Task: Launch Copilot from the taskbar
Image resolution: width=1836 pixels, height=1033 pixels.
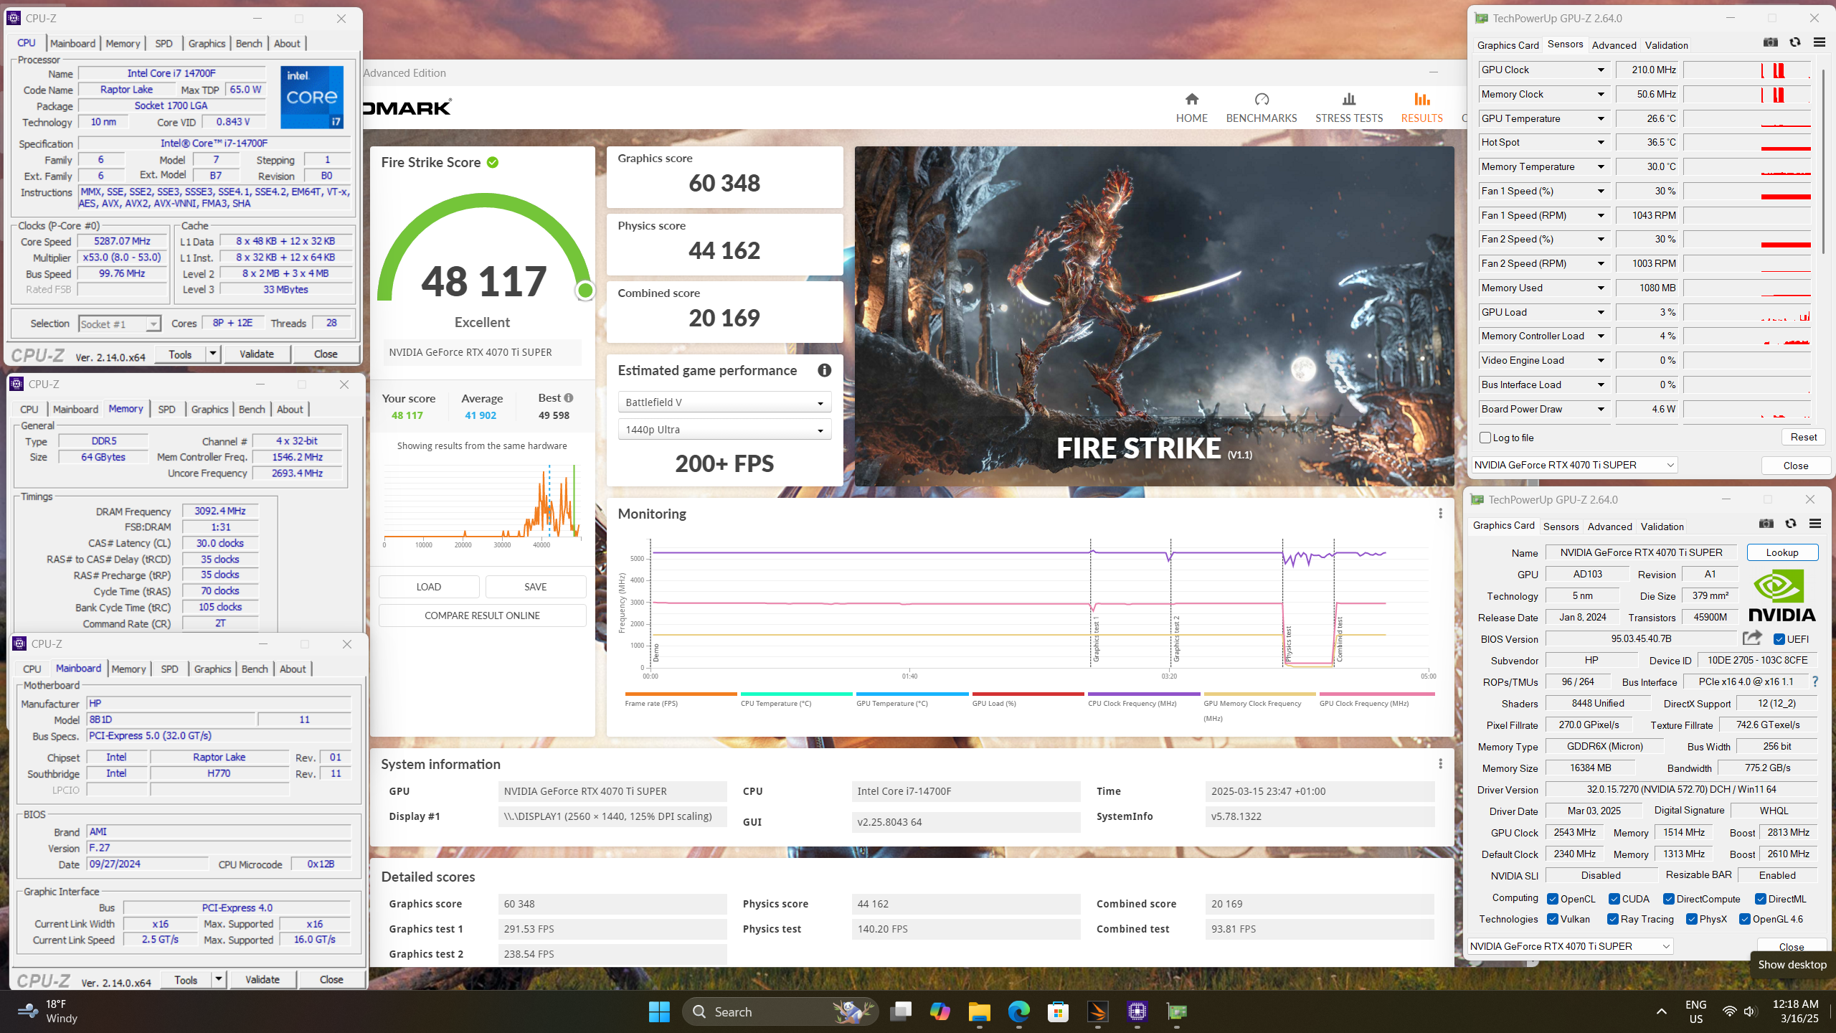Action: tap(940, 1011)
